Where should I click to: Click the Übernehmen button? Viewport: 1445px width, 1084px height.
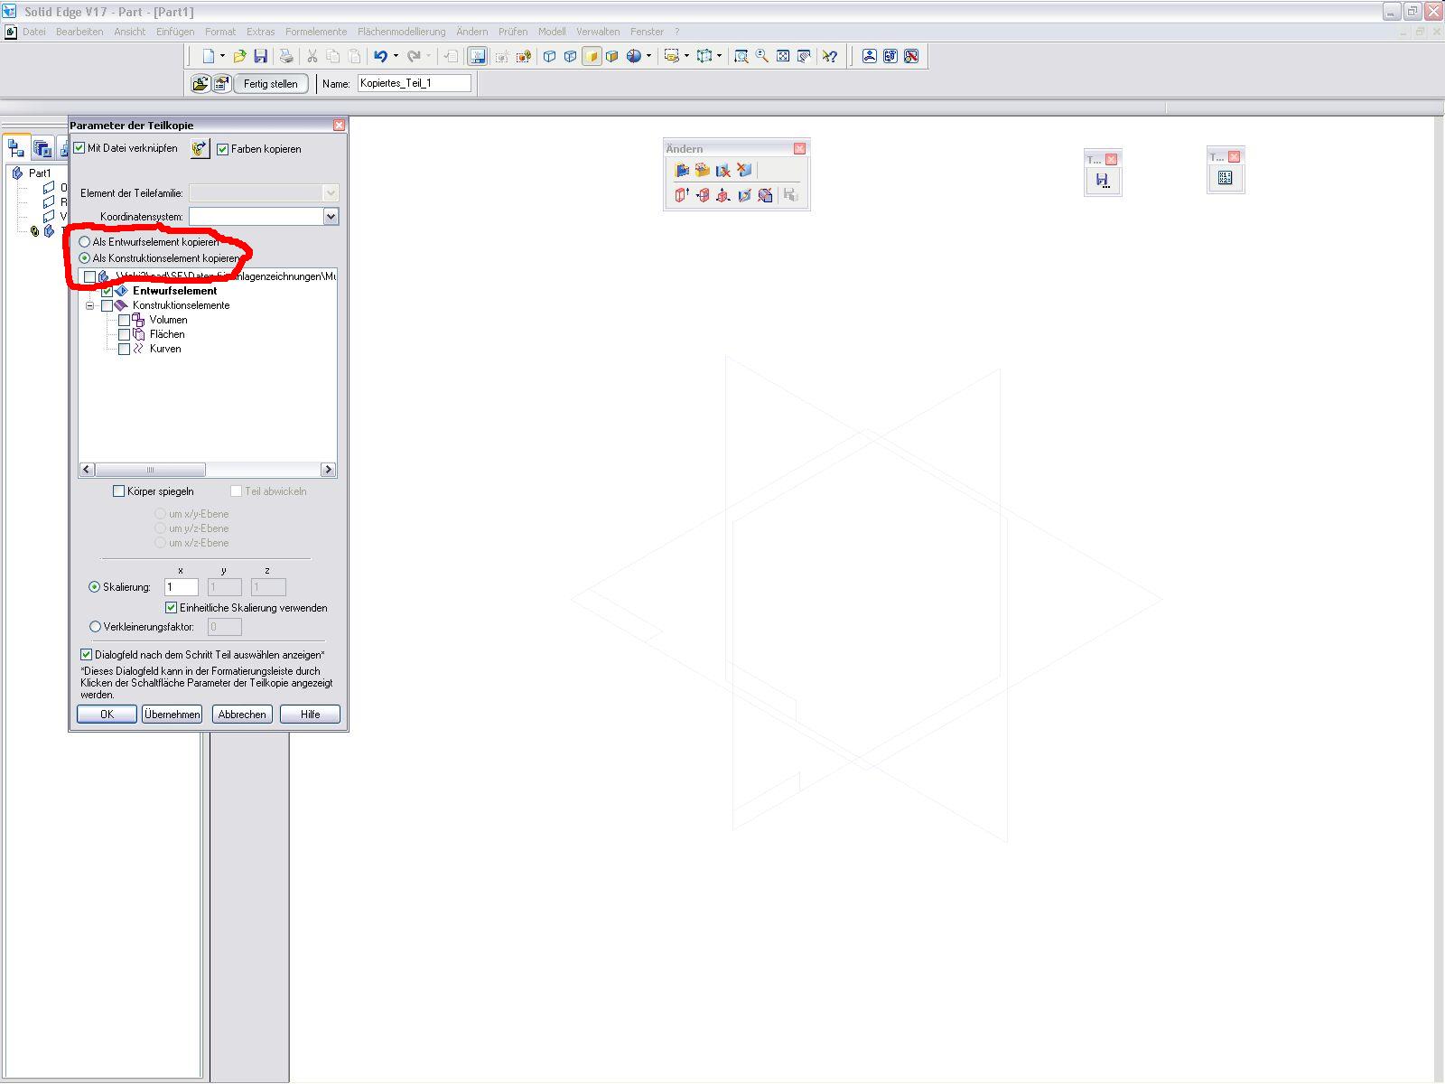(x=172, y=715)
